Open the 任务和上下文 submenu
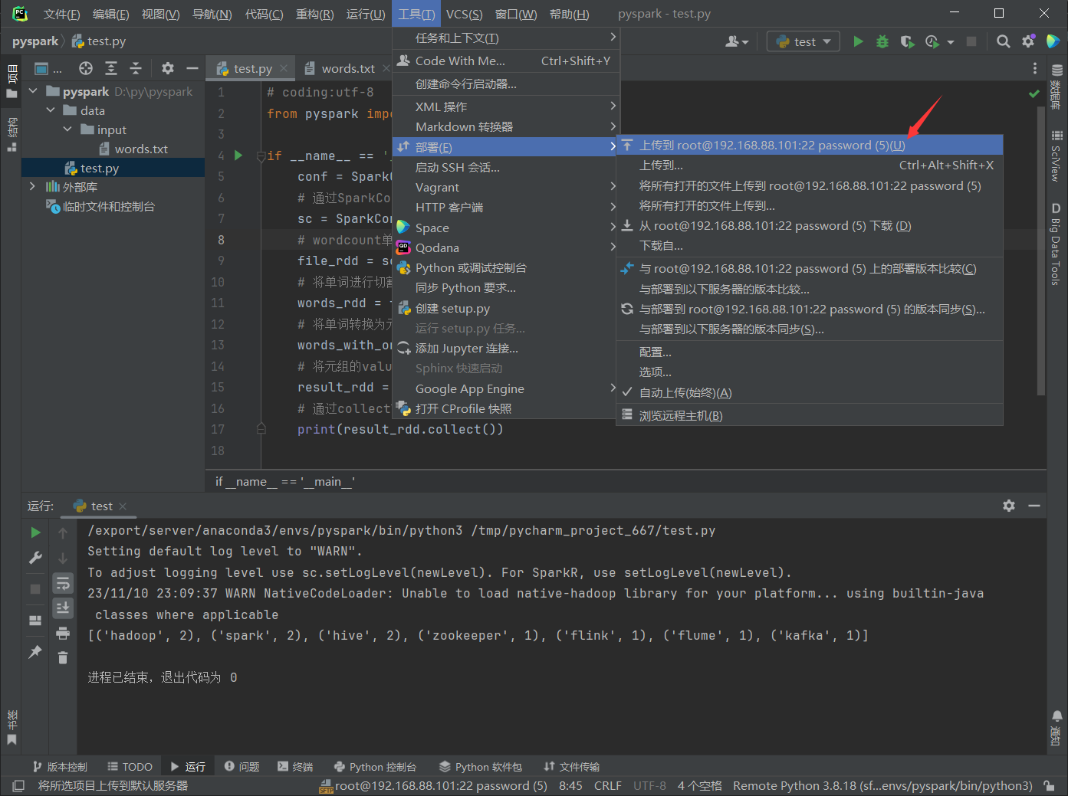 [x=506, y=38]
